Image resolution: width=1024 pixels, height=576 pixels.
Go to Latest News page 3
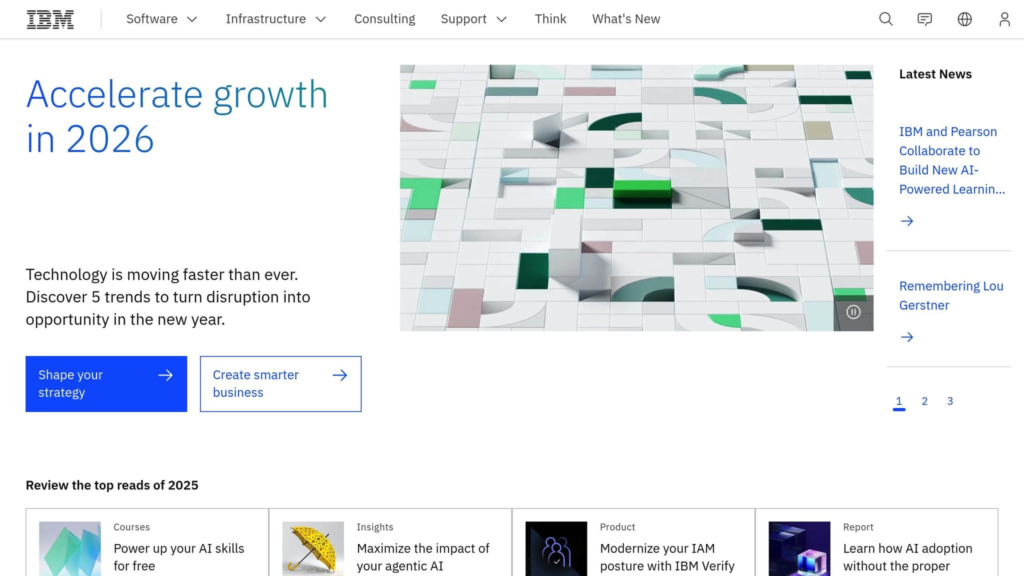coord(950,401)
